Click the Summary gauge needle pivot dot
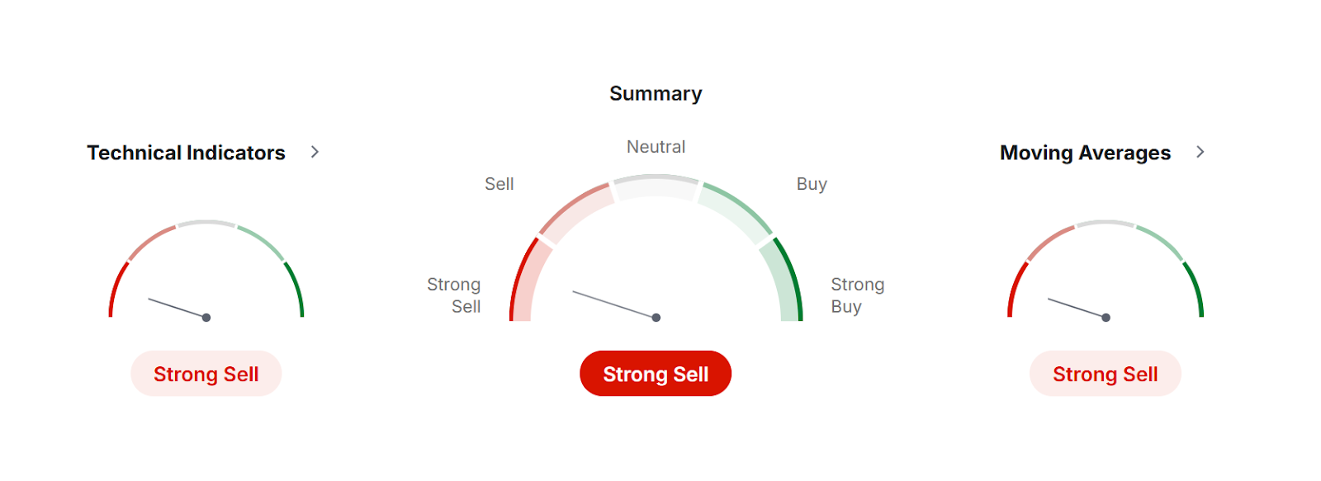1321x481 pixels. point(656,318)
